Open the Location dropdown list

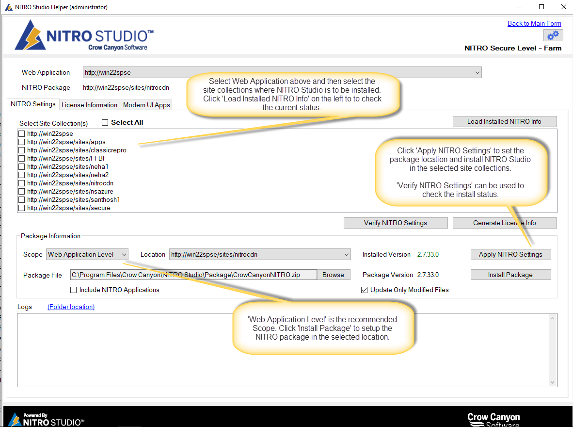coord(260,254)
